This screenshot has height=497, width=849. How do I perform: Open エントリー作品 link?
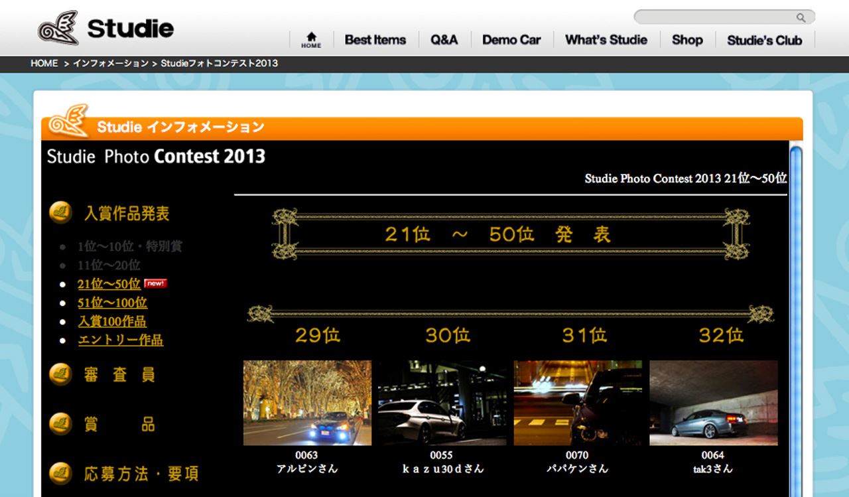click(120, 340)
